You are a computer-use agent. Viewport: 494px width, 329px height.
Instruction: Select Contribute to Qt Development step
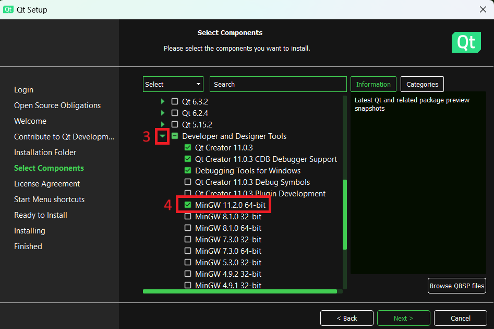point(64,137)
